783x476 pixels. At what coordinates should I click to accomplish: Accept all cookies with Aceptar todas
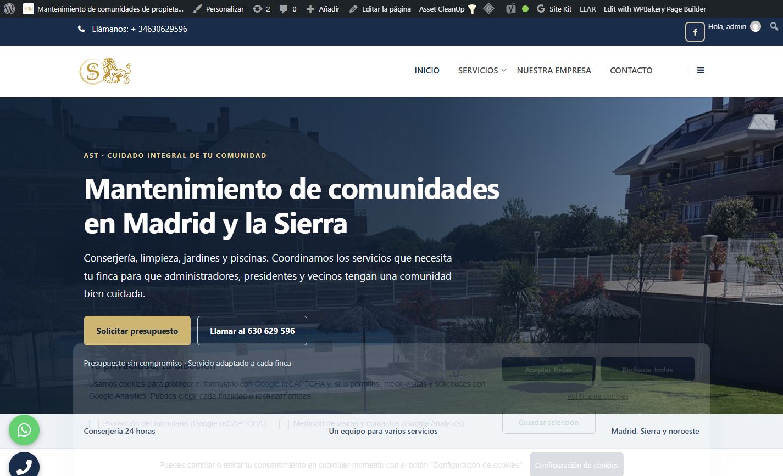coord(548,370)
